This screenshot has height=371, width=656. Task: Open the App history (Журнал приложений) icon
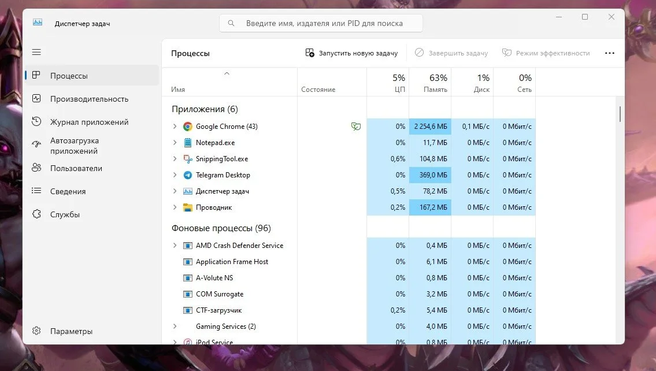(36, 122)
